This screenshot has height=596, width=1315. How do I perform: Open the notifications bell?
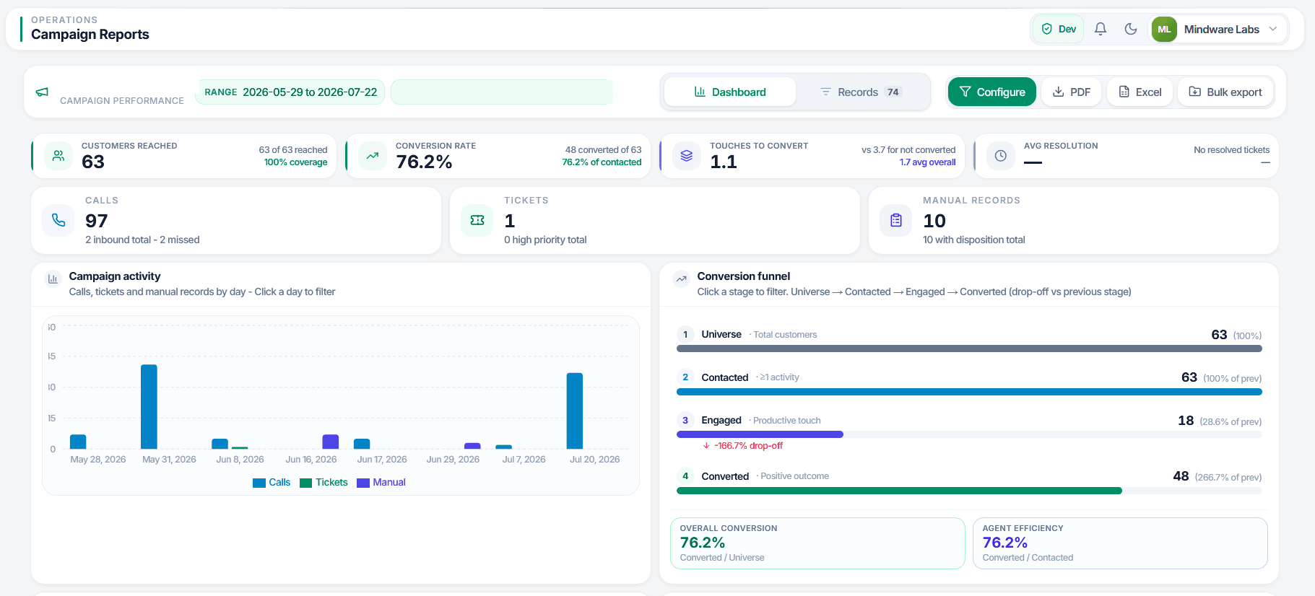pyautogui.click(x=1101, y=29)
